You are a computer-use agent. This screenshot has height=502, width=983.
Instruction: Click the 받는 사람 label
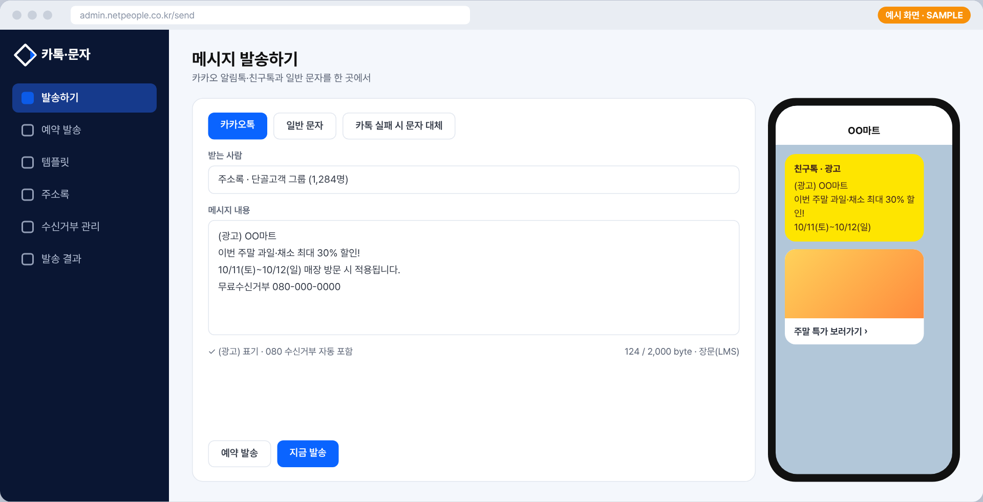point(225,156)
